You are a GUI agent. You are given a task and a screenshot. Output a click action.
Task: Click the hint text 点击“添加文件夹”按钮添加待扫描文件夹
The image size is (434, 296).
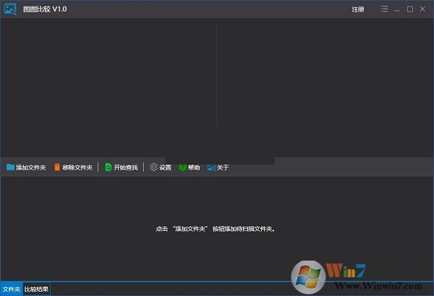(216, 229)
